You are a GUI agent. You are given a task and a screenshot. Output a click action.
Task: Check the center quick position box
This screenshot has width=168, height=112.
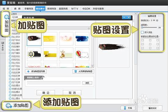click(x=150, y=44)
